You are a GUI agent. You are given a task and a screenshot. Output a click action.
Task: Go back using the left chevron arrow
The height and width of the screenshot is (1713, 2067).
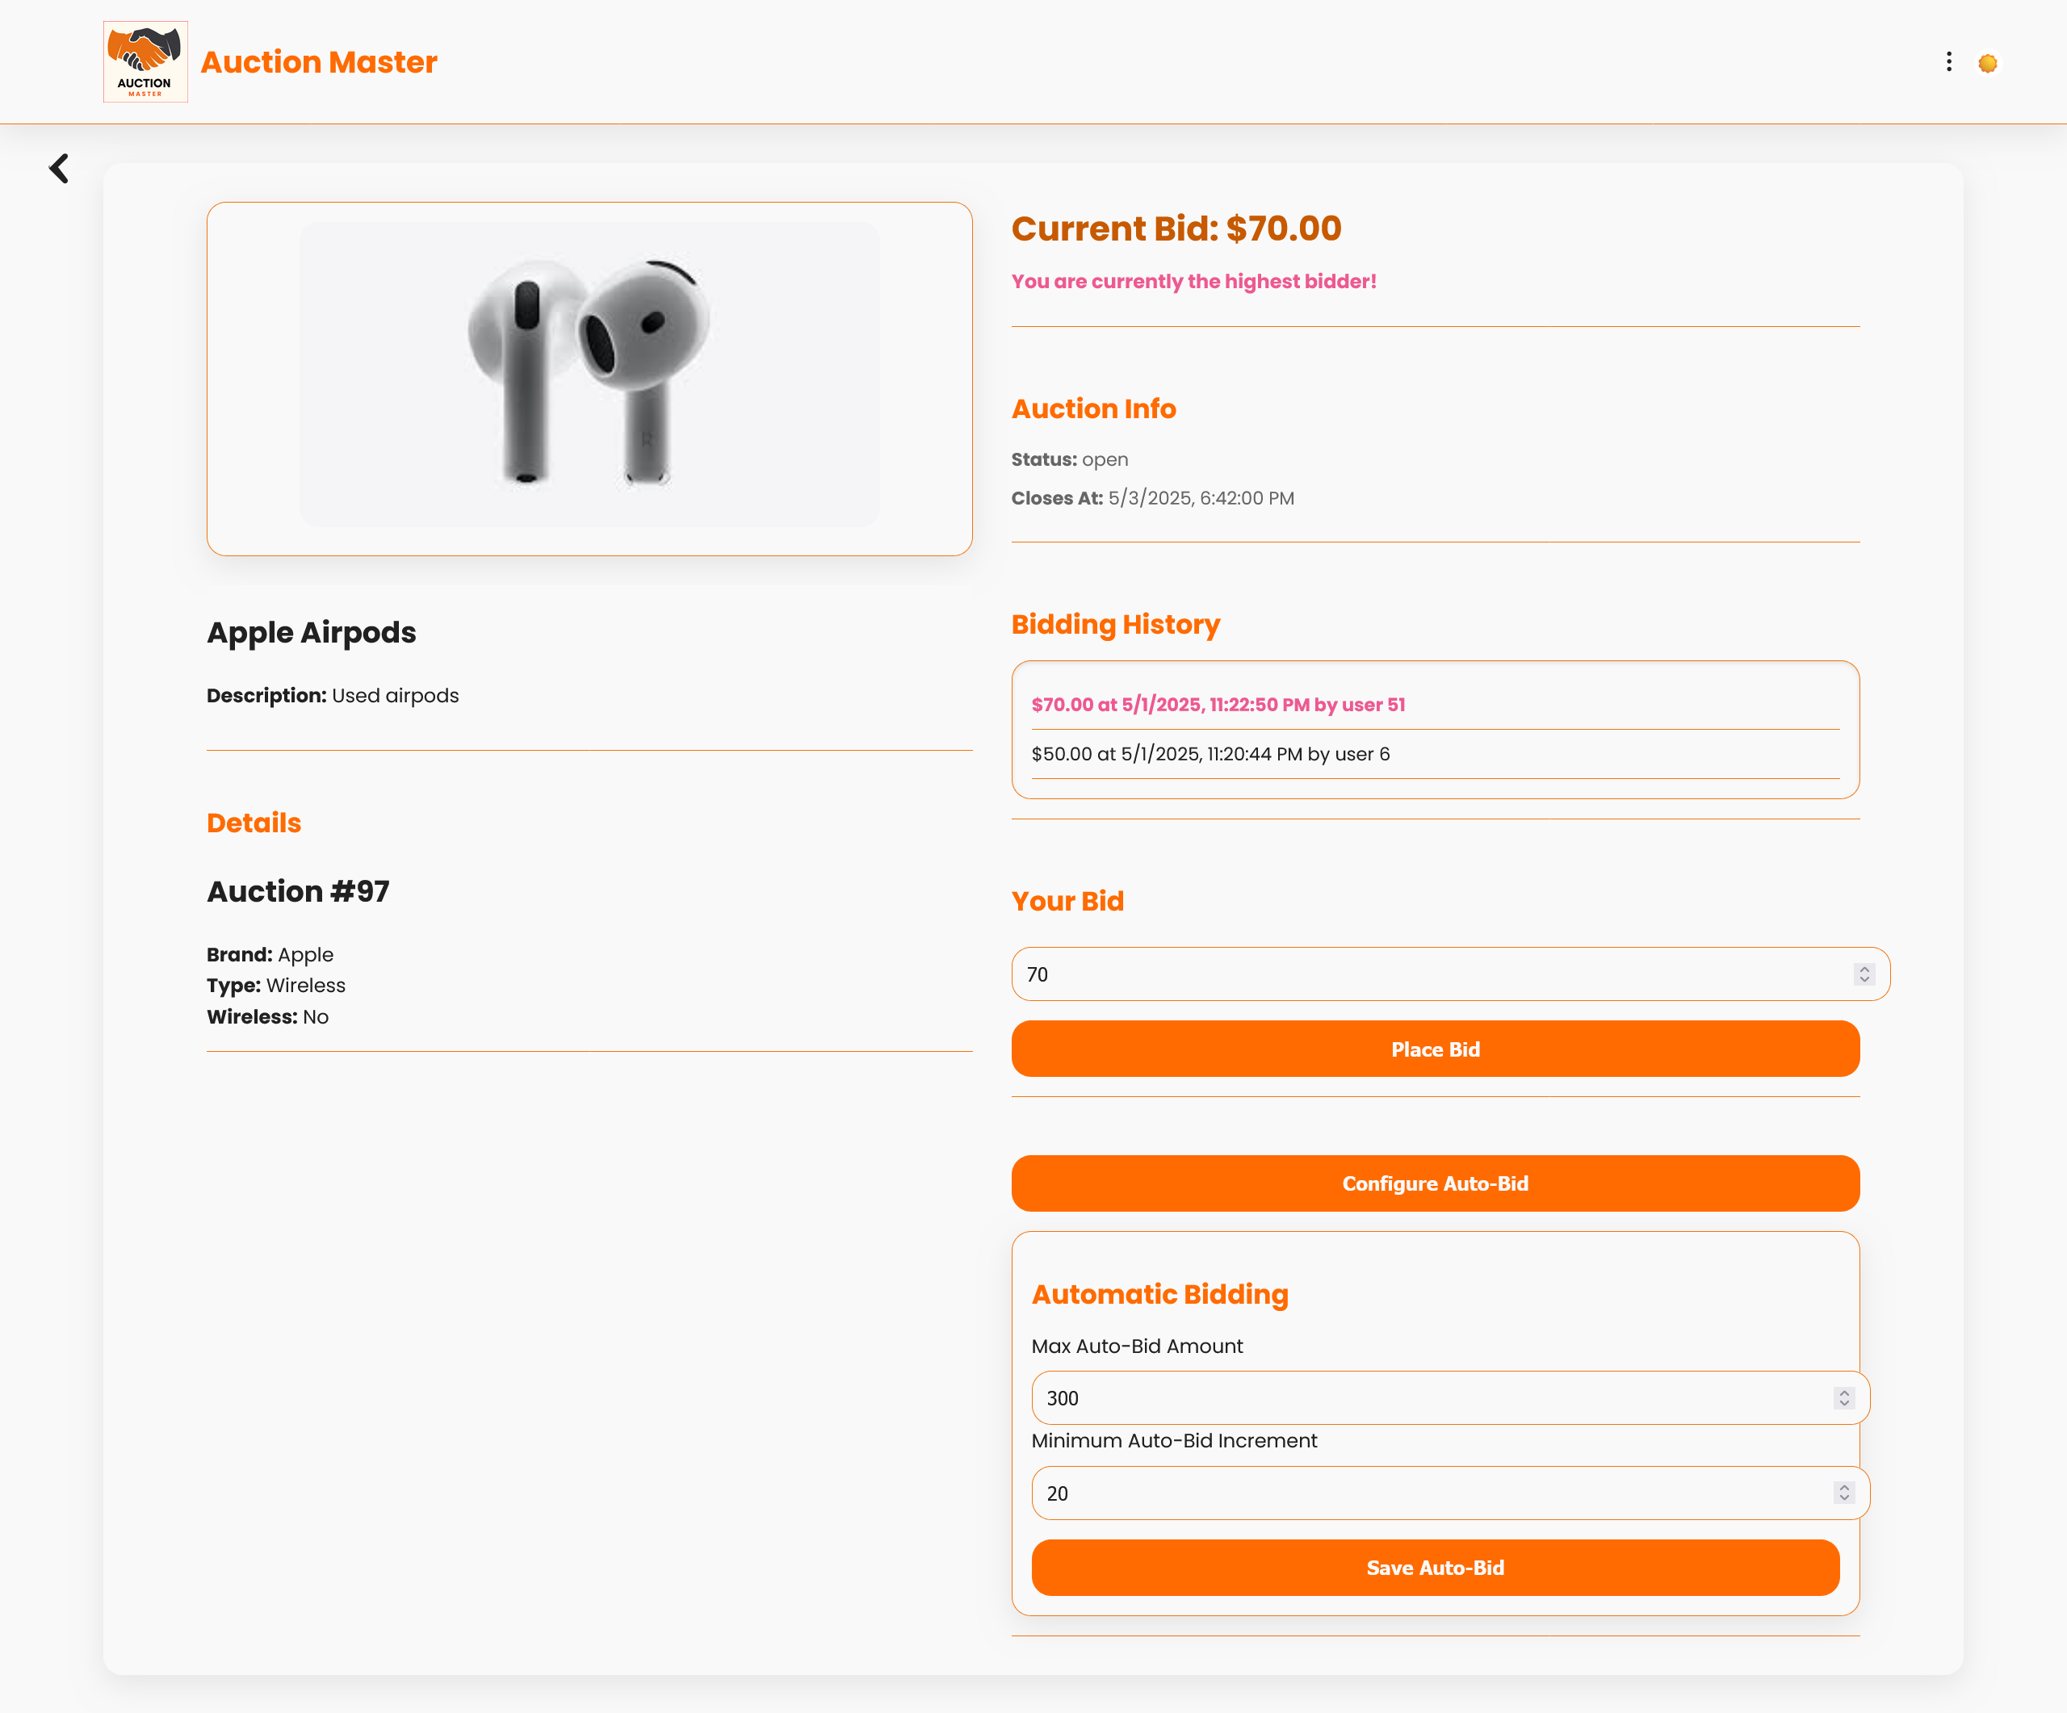tap(59, 168)
